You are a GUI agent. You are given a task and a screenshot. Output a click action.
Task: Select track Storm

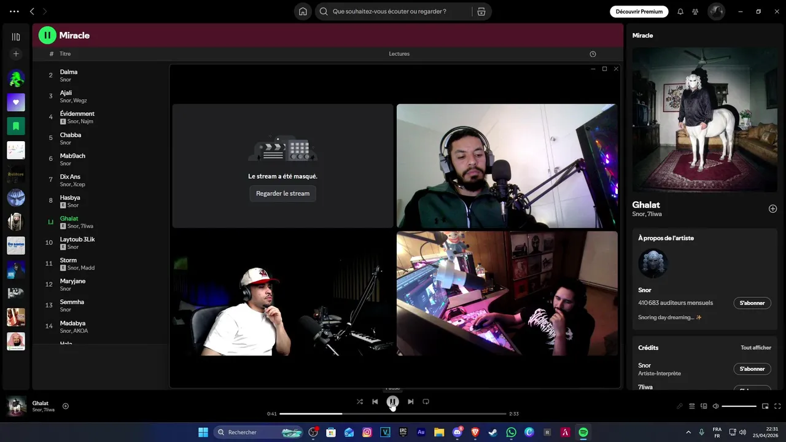point(68,260)
